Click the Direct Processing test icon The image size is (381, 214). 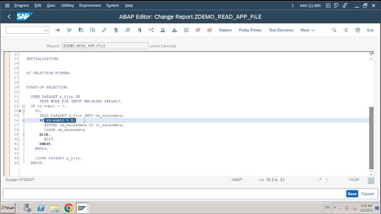(x=139, y=30)
